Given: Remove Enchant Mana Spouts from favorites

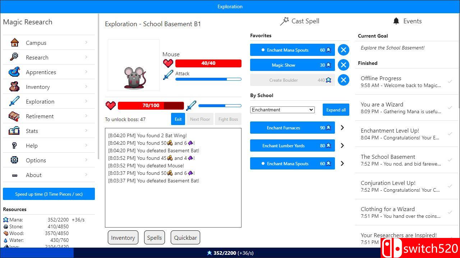Looking at the screenshot, I should point(343,50).
